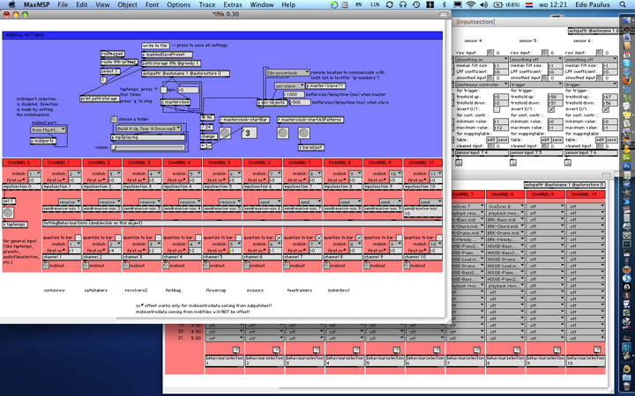
Task: Click sensor 4 table edit button
Action: coord(491,140)
